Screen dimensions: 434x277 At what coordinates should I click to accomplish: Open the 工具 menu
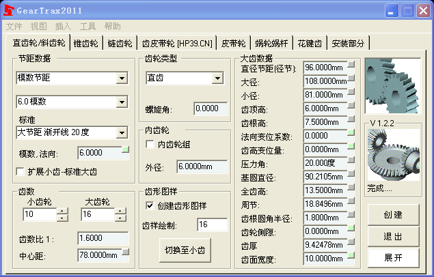point(87,27)
